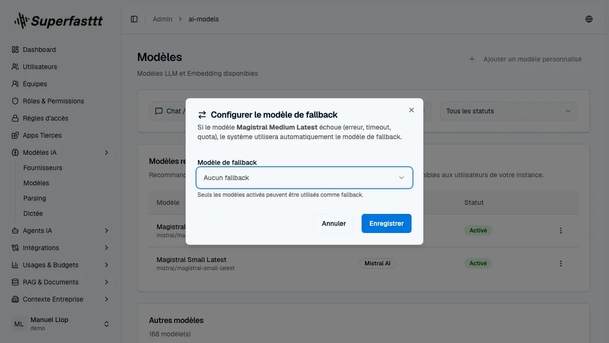Click the Apps Tierces icon

click(15, 135)
